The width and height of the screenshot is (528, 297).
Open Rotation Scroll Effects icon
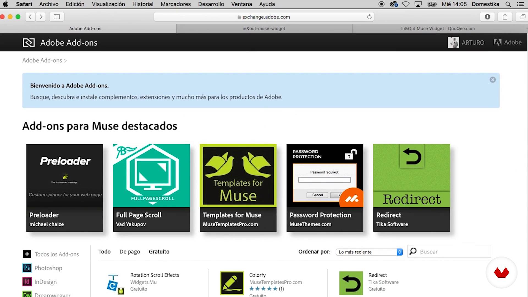(116, 284)
